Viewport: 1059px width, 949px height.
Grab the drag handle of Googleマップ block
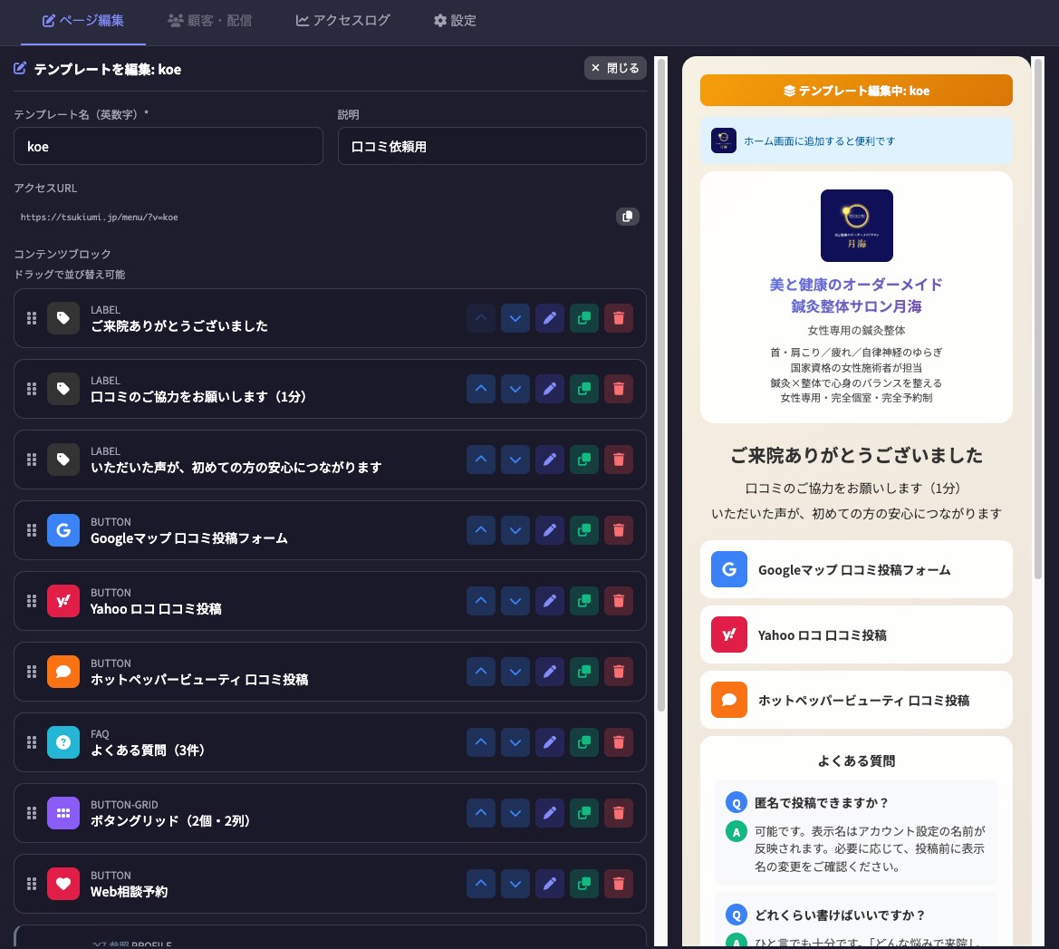pos(32,530)
